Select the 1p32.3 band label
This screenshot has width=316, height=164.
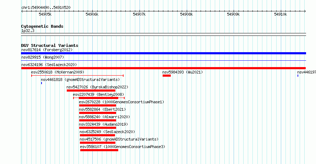pyautogui.click(x=28, y=31)
